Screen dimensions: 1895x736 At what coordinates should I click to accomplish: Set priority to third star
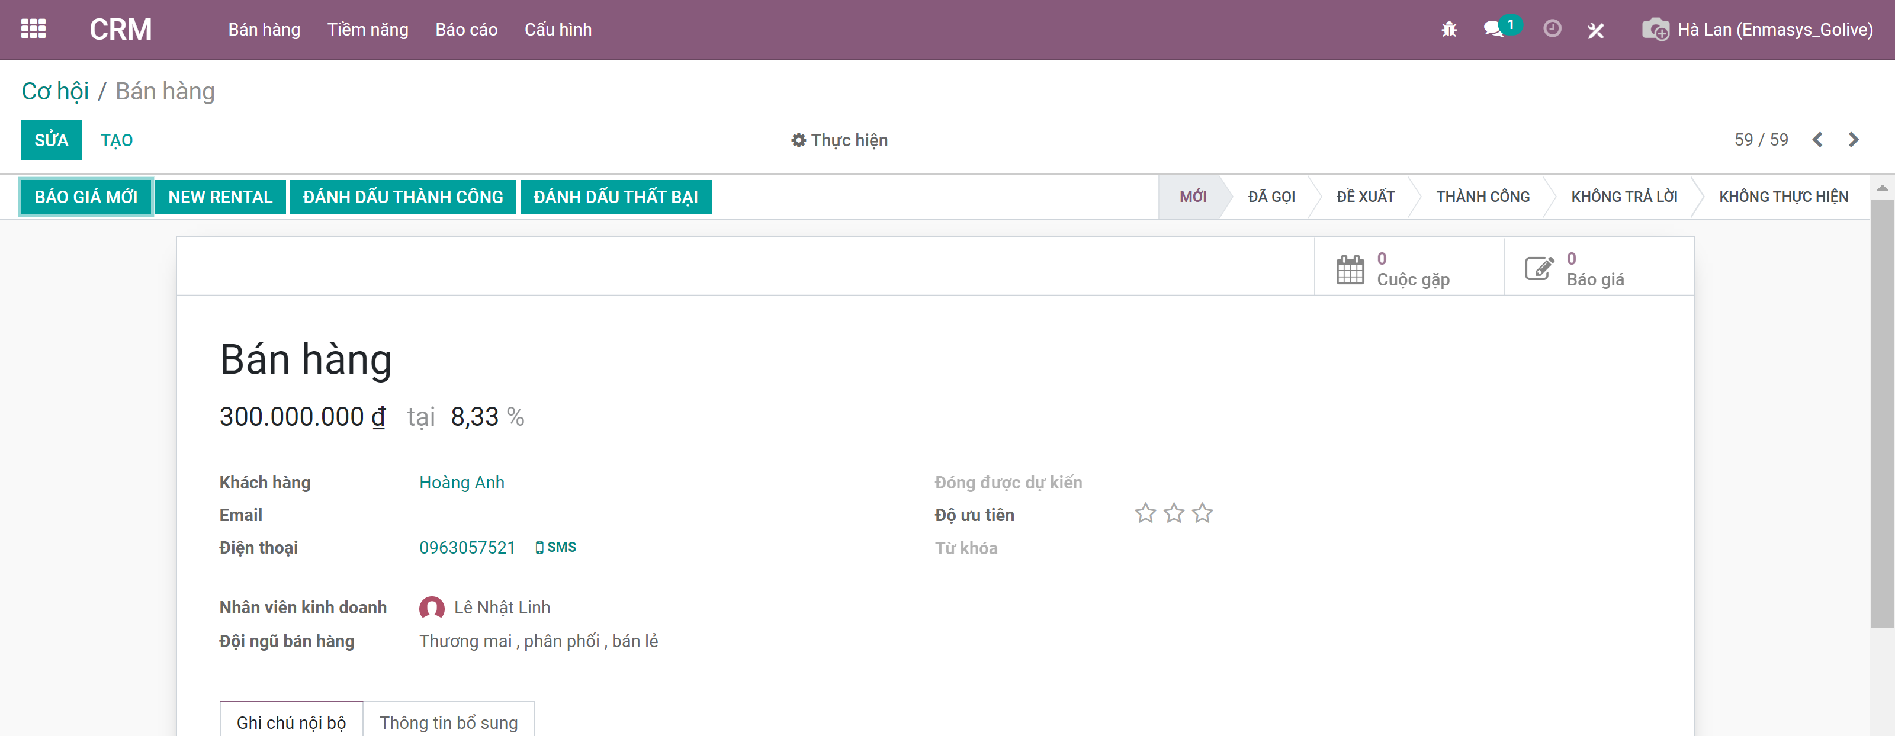[x=1202, y=513]
